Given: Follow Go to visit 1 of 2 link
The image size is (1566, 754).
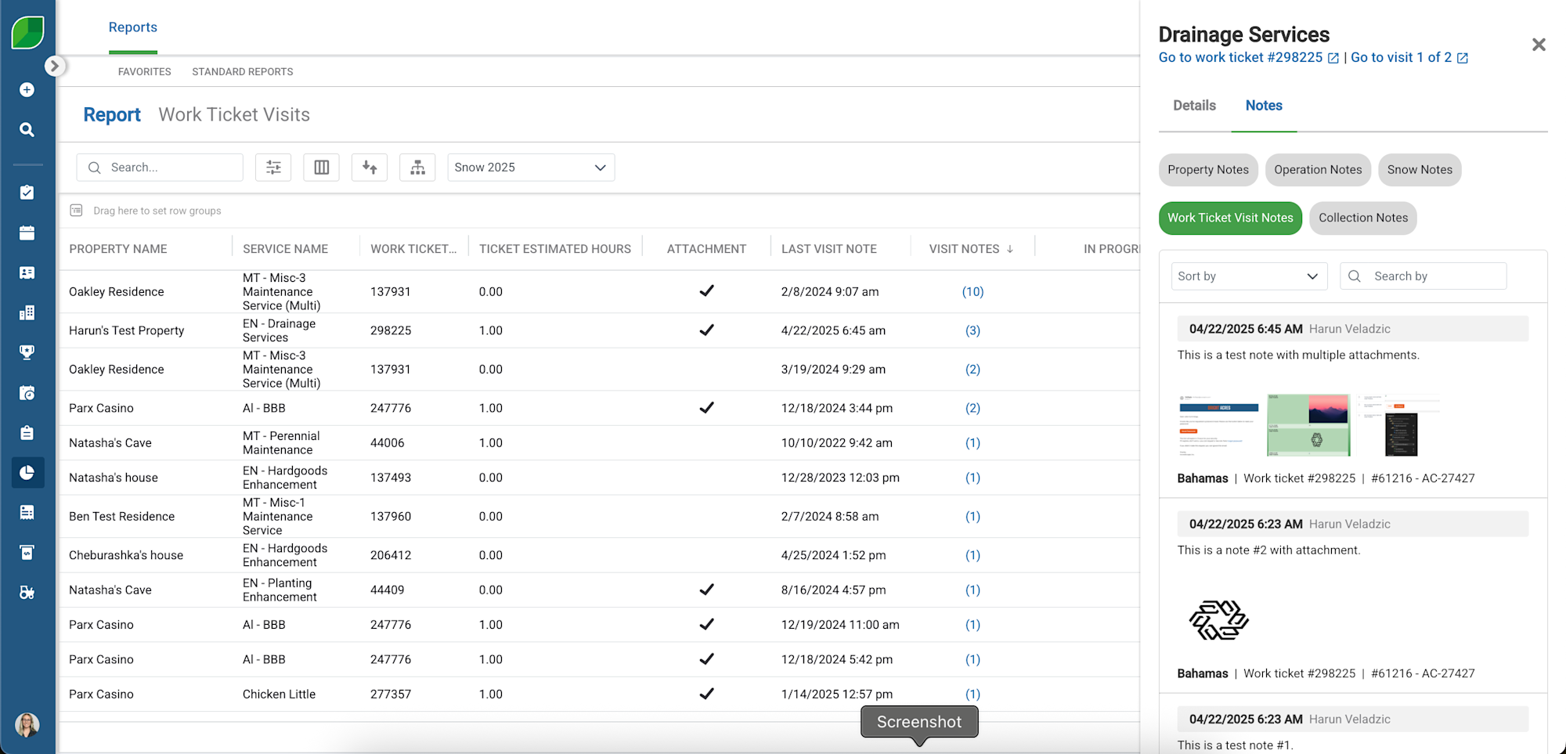Looking at the screenshot, I should click(x=1409, y=58).
